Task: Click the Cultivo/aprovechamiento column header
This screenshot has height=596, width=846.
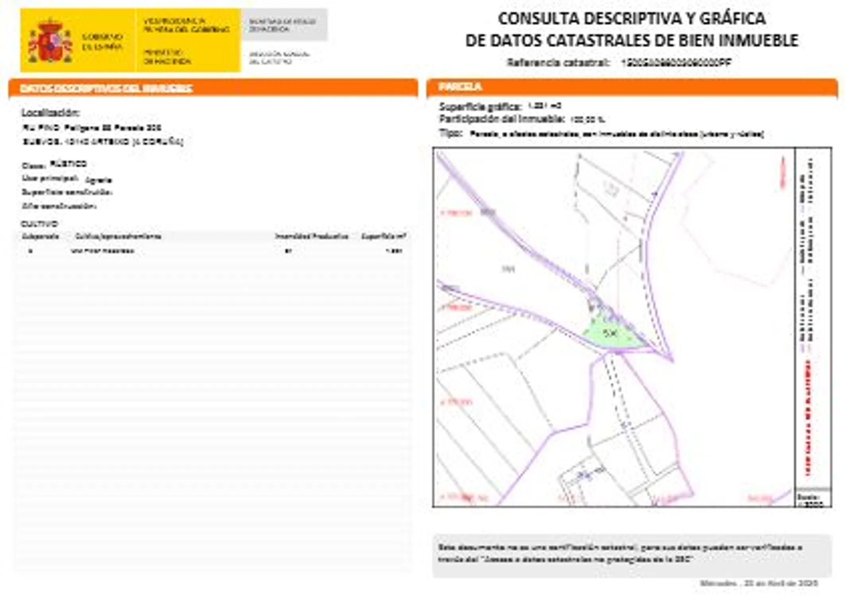Action: tap(118, 236)
